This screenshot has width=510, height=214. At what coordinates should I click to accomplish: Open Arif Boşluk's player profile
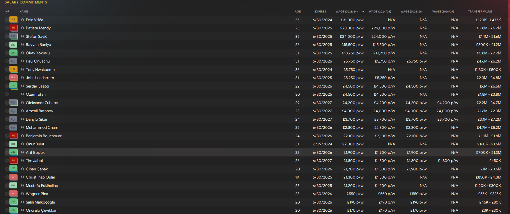click(35, 152)
